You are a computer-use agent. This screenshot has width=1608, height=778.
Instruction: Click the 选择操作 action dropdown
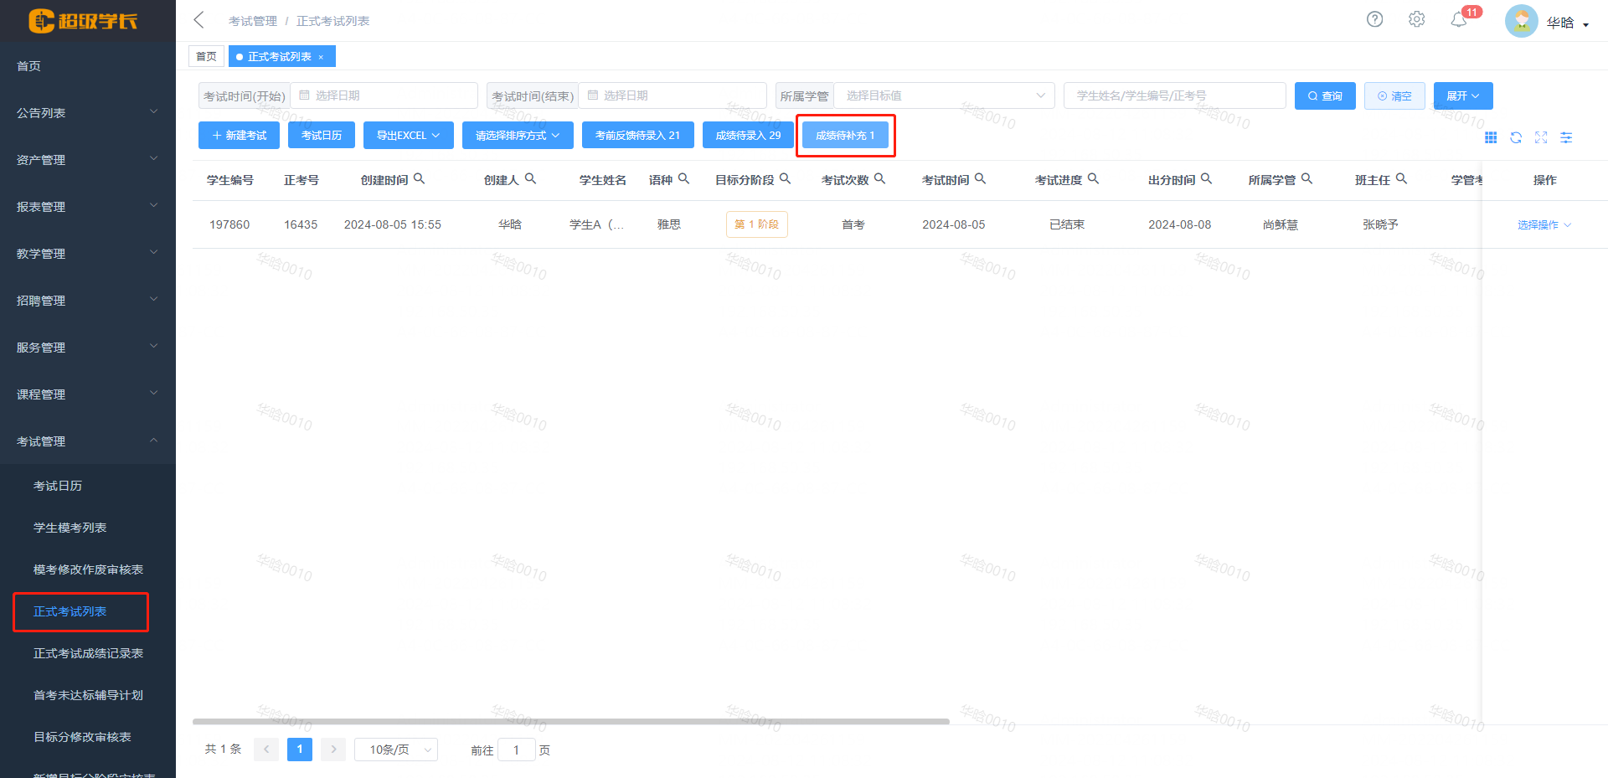[x=1544, y=224]
